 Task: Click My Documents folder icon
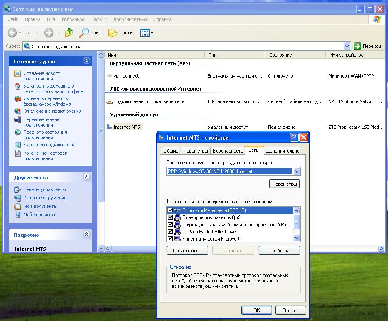coord(18,206)
